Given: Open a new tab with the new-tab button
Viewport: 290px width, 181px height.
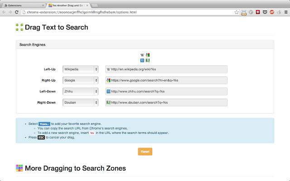Looking at the screenshot, I should pyautogui.click(x=95, y=5).
